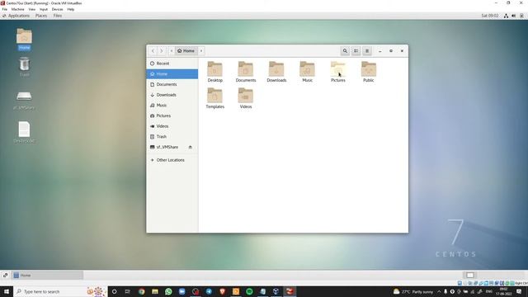Viewport: 528px width, 297px height.
Task: Toggle grid/list view button in Files toolbar
Action: (x=356, y=51)
